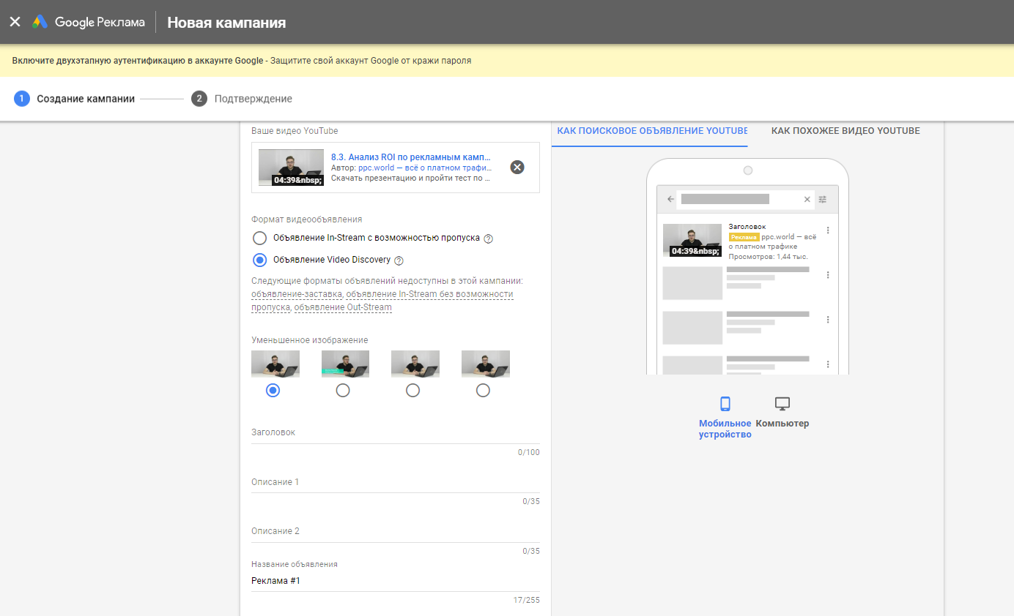The width and height of the screenshot is (1014, 616).
Task: Click the объявление-заставка underlined link
Action: click(x=296, y=294)
